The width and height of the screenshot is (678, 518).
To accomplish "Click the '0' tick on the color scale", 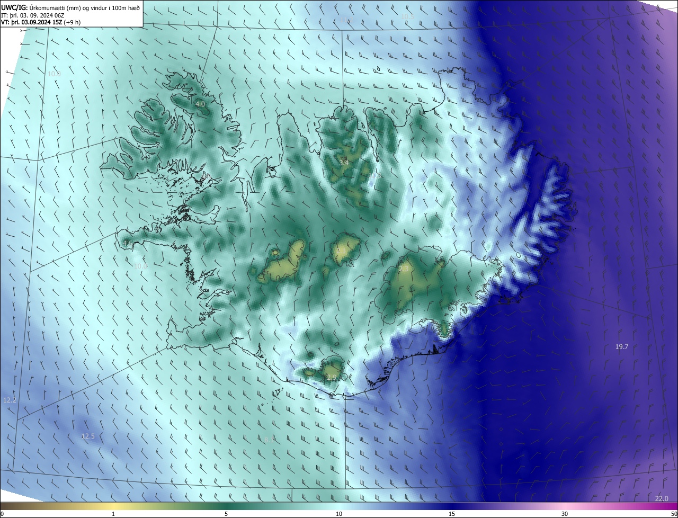I will click(x=2, y=514).
